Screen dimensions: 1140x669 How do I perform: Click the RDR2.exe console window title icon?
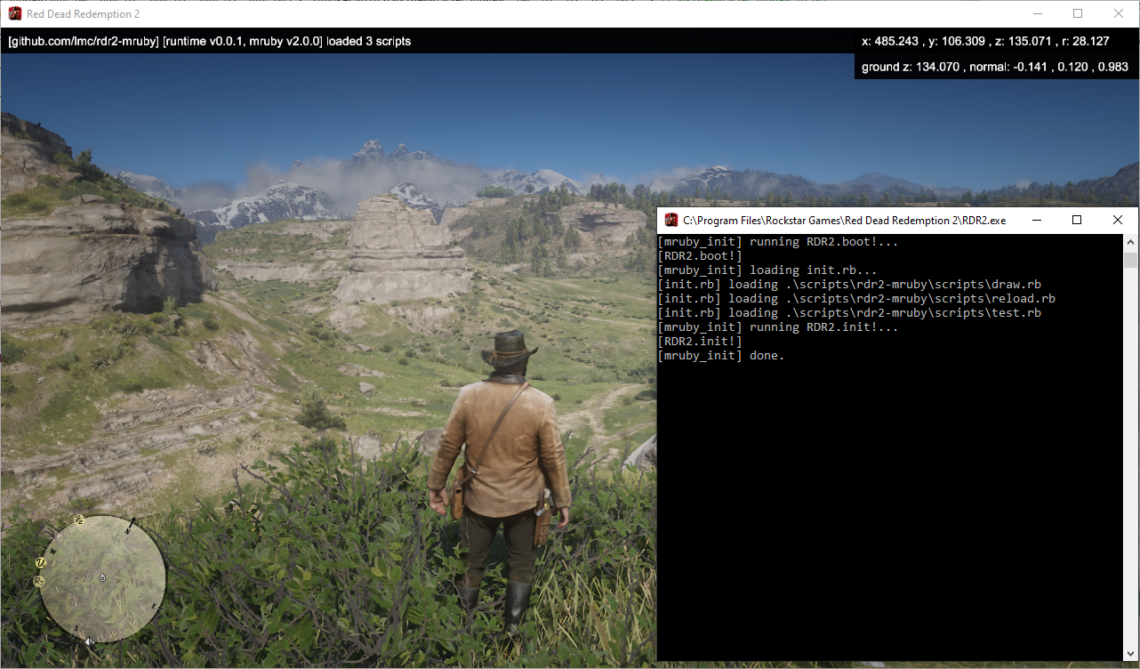coord(671,220)
